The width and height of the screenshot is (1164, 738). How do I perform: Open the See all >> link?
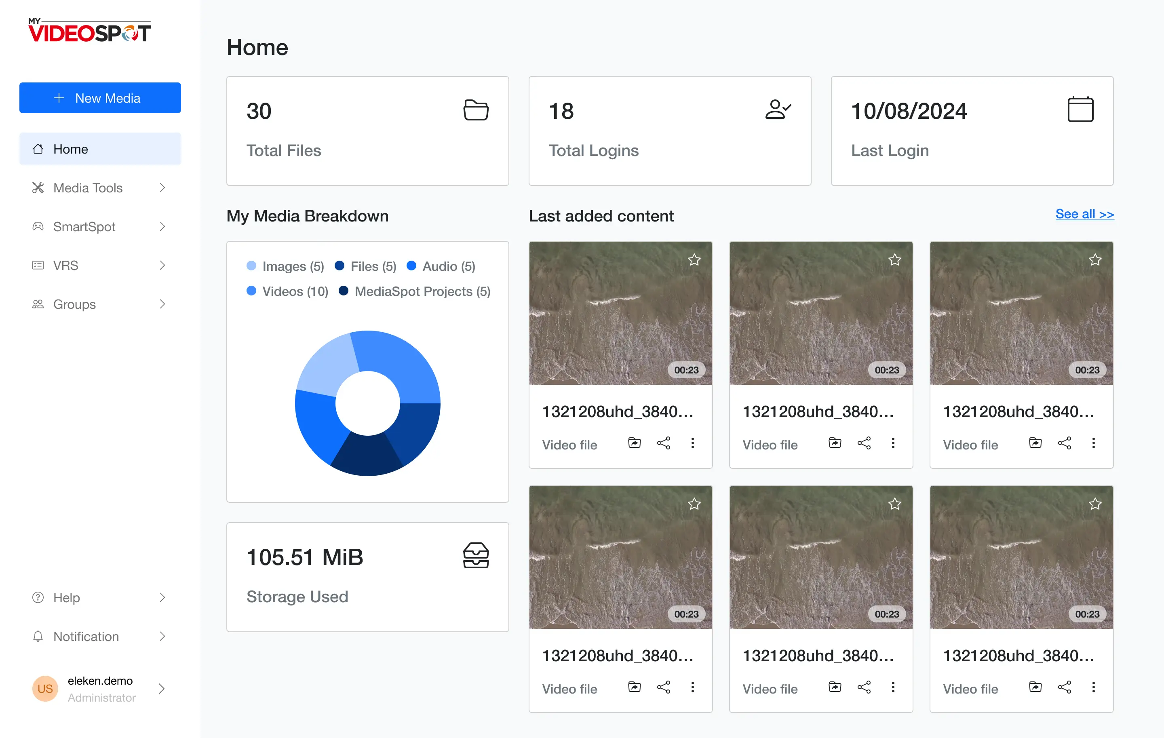click(x=1084, y=214)
